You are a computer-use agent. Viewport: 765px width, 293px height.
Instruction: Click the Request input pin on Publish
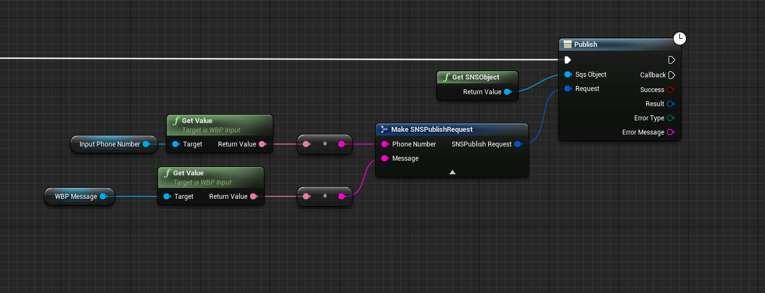[568, 89]
